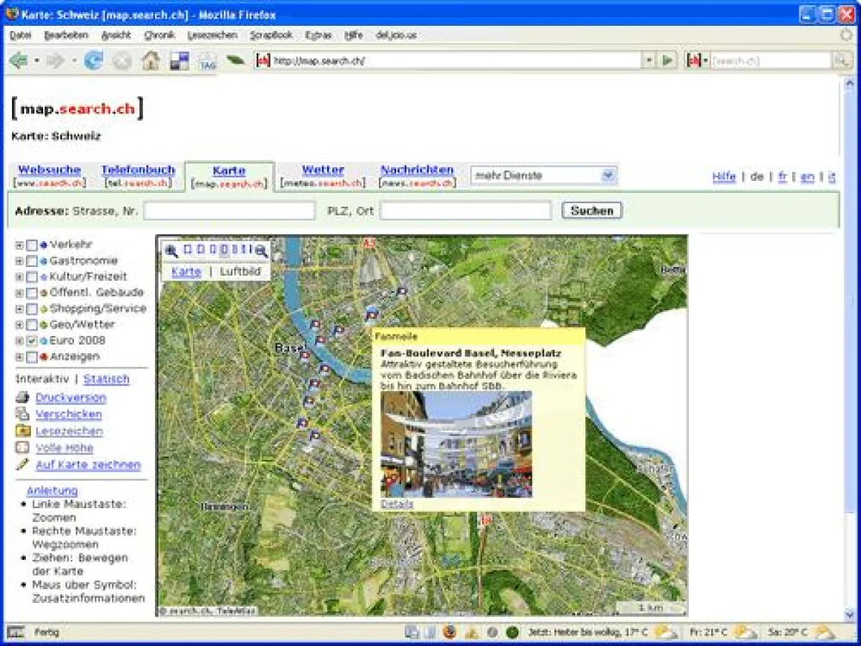The height and width of the screenshot is (646, 861).
Task: Open the Statisch map mode link
Action: [x=108, y=379]
